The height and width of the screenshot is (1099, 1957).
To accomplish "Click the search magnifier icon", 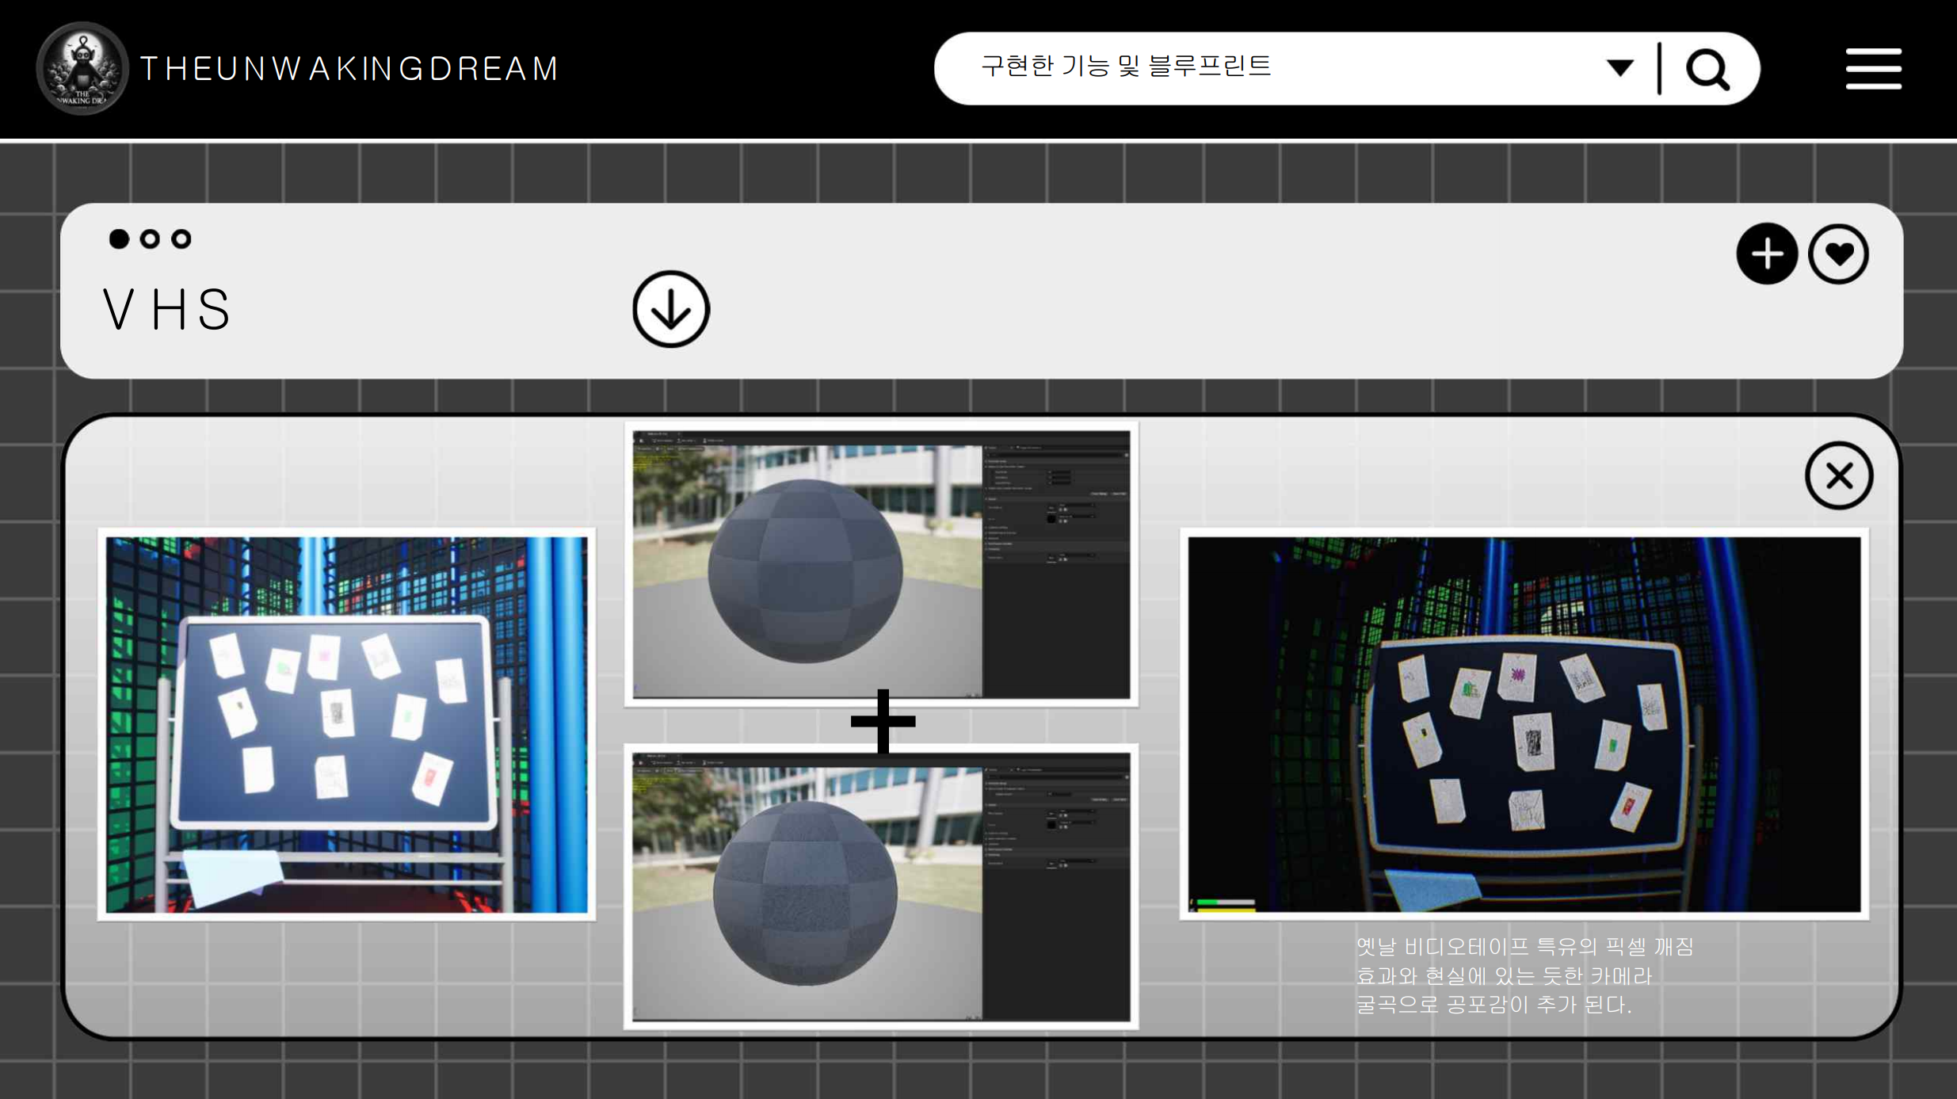I will [1707, 70].
